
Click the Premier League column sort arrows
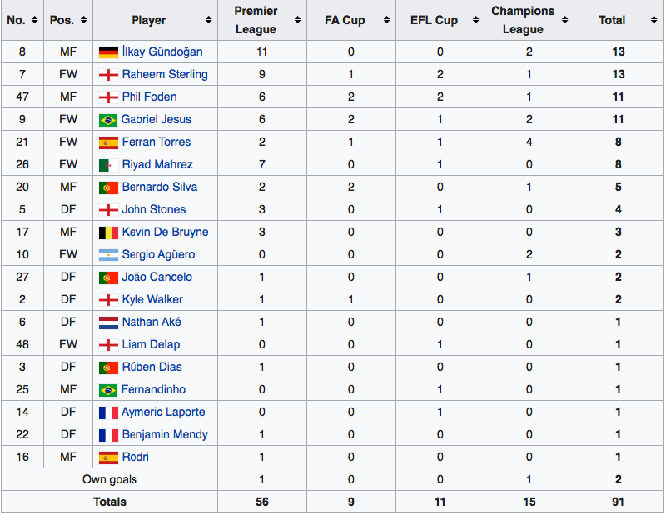(298, 20)
